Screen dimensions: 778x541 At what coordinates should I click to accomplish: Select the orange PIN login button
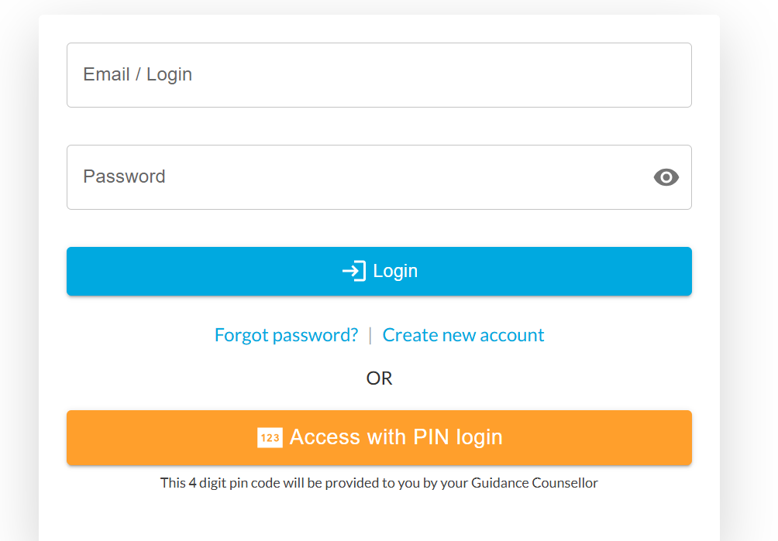(379, 438)
